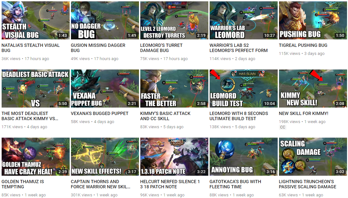Open the Golden Thamuz Have Crazy Heal thumbnail
The image size is (348, 198).
tap(36, 157)
